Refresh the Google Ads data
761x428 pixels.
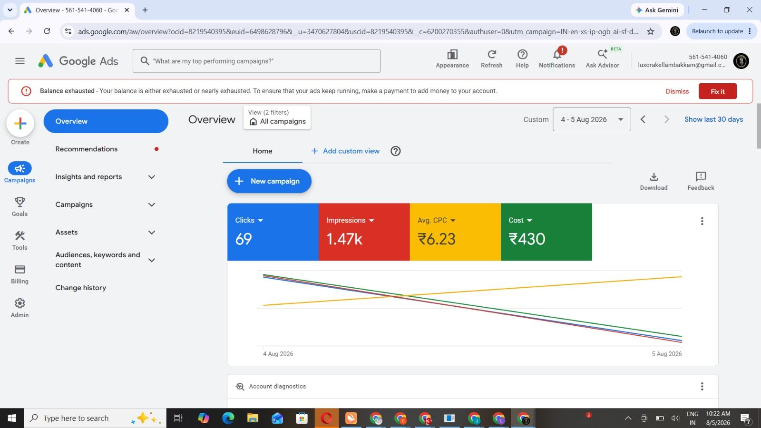(x=491, y=59)
